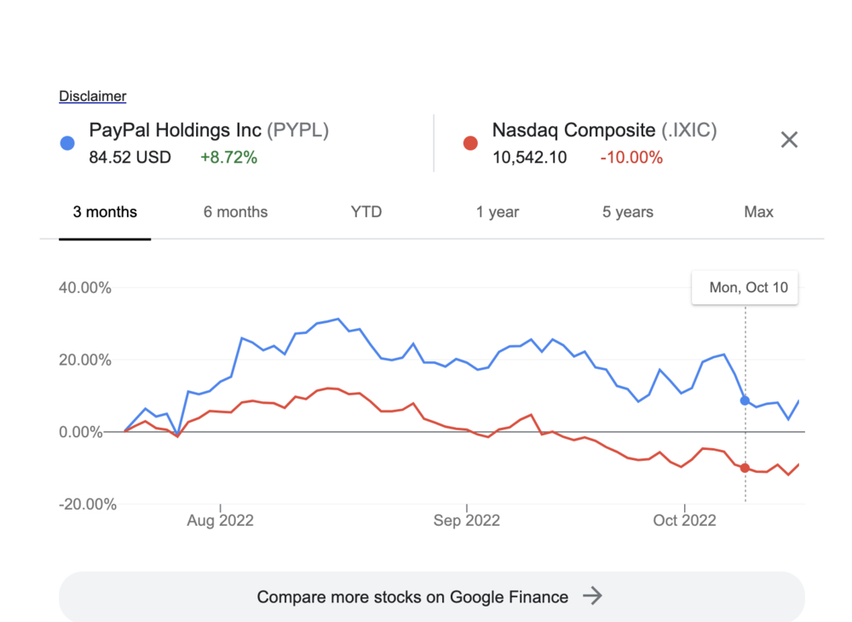
Task: Click the Nasdaq Composite title
Action: [604, 130]
